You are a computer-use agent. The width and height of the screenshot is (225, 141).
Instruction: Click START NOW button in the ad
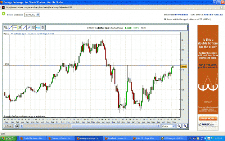coord(208,119)
